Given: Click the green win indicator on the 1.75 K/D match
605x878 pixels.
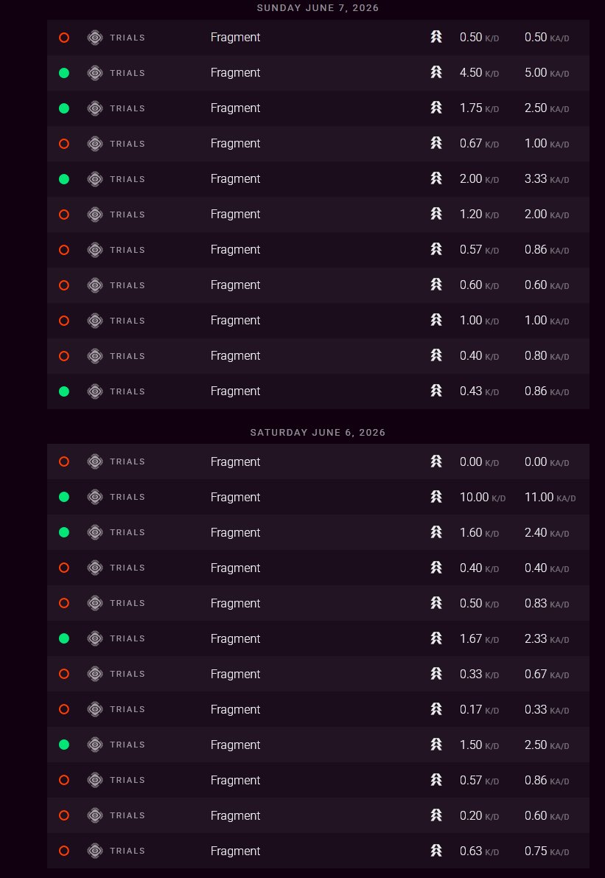Looking at the screenshot, I should click(64, 108).
